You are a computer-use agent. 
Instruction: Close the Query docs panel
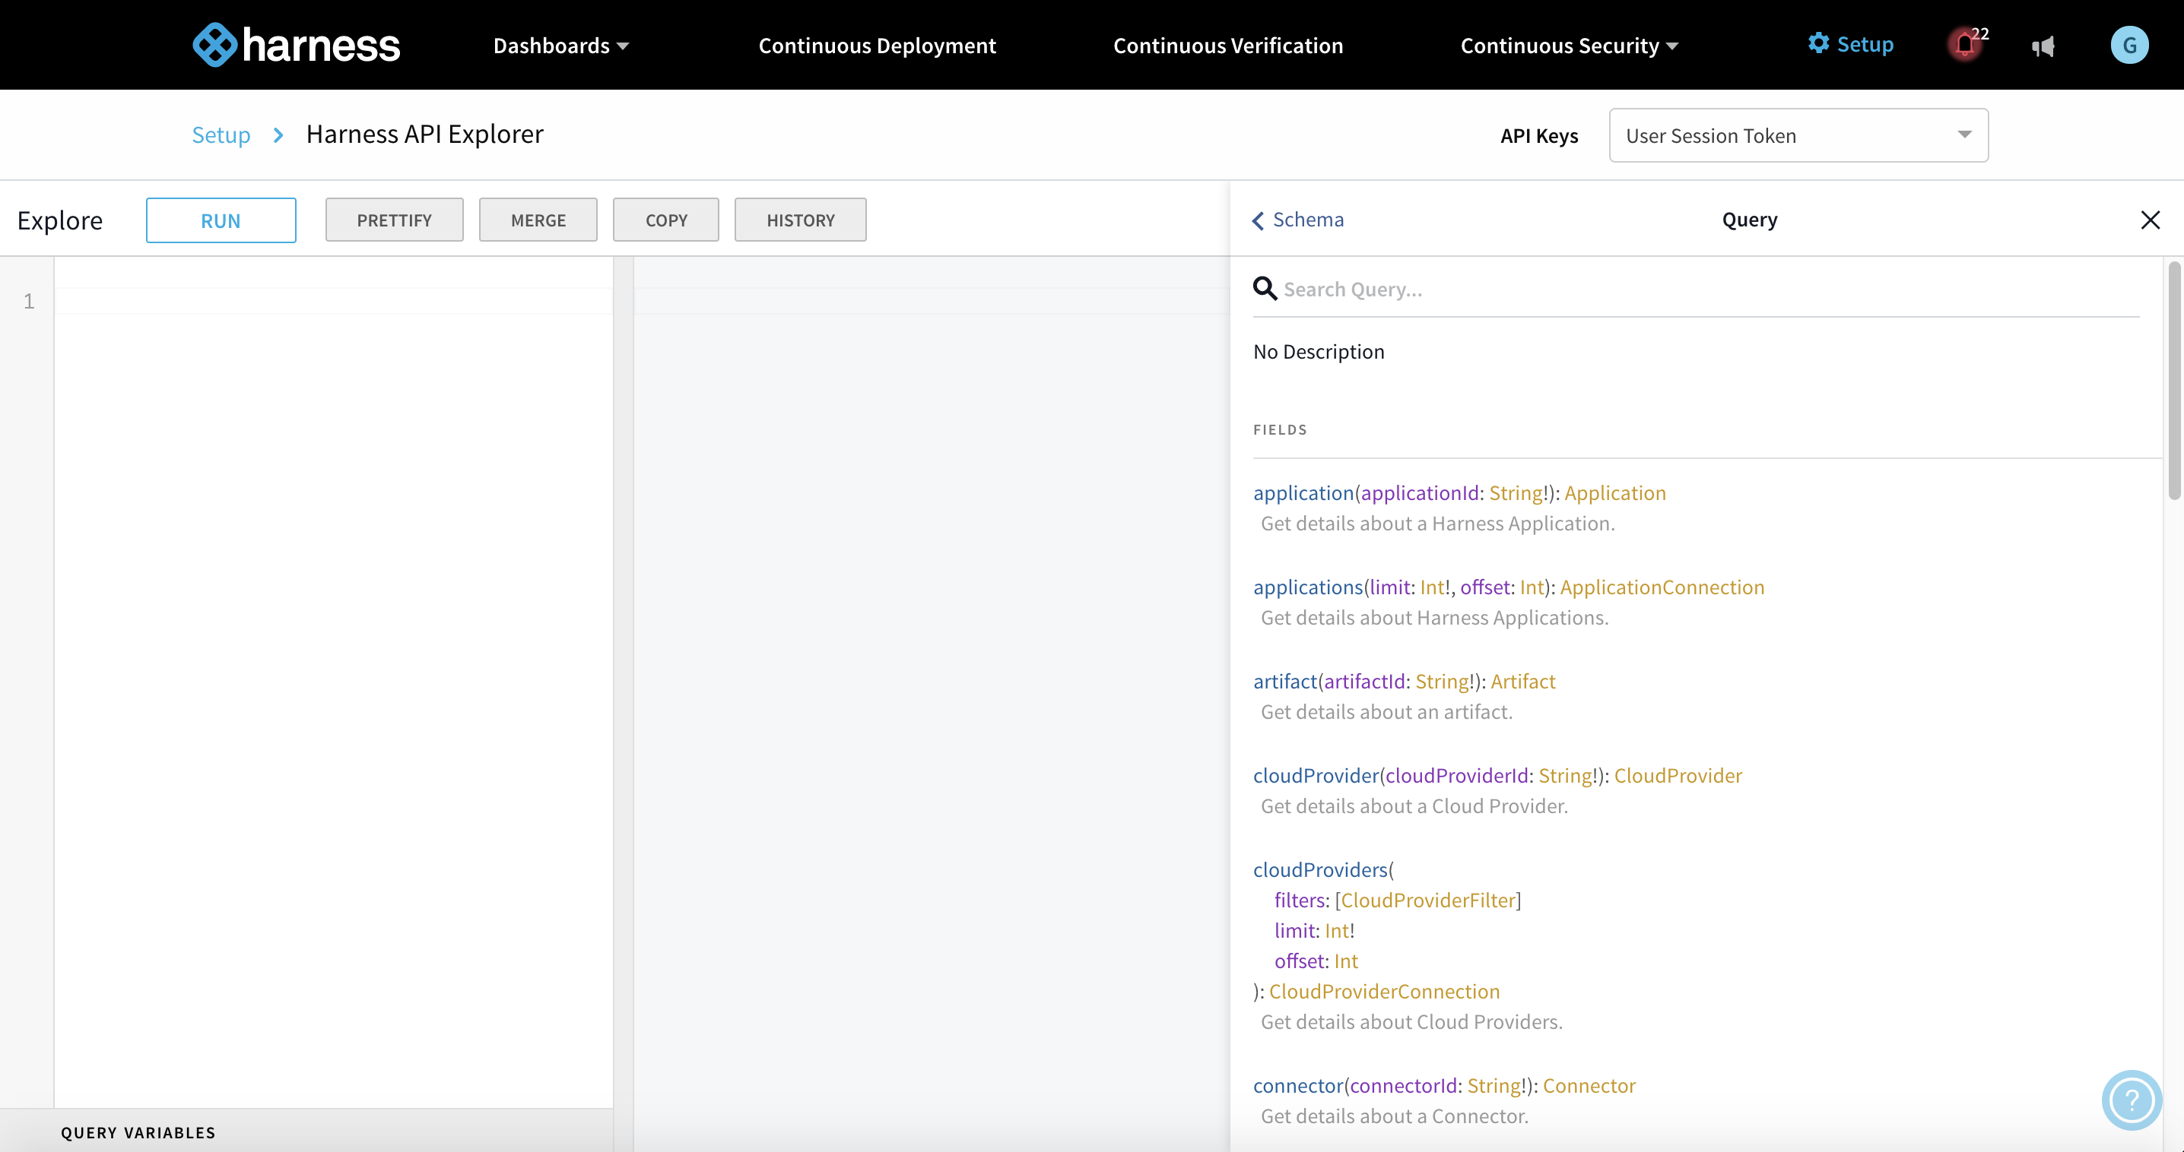pyautogui.click(x=2150, y=220)
